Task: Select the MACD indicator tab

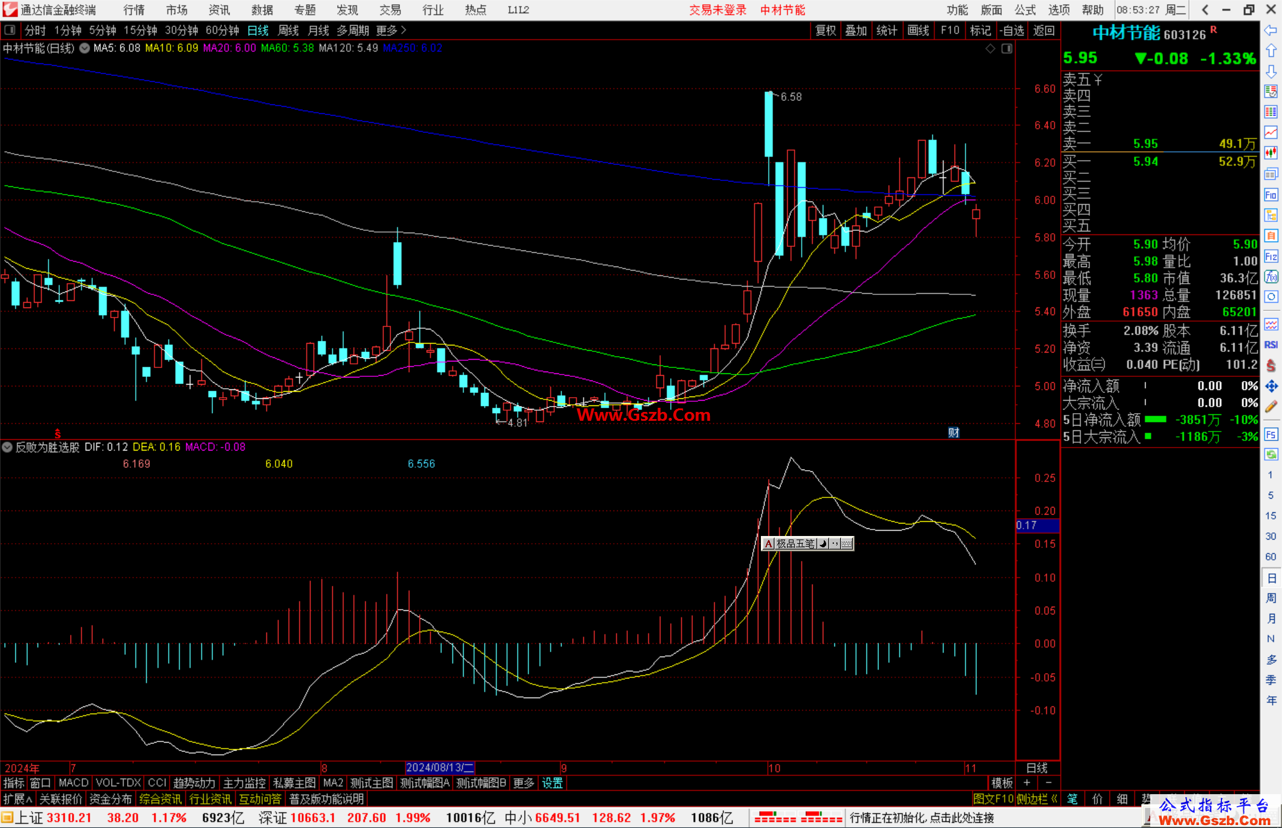Action: (74, 783)
